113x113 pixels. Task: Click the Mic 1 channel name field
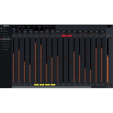14,32
